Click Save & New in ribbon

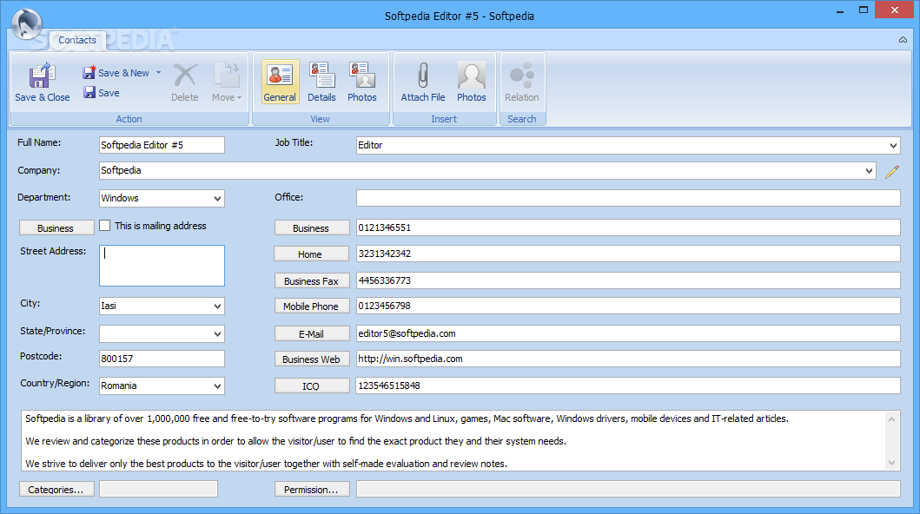coord(116,73)
